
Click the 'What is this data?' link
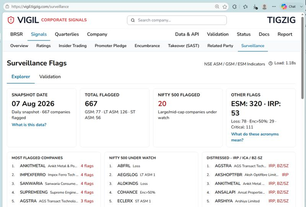29,125
